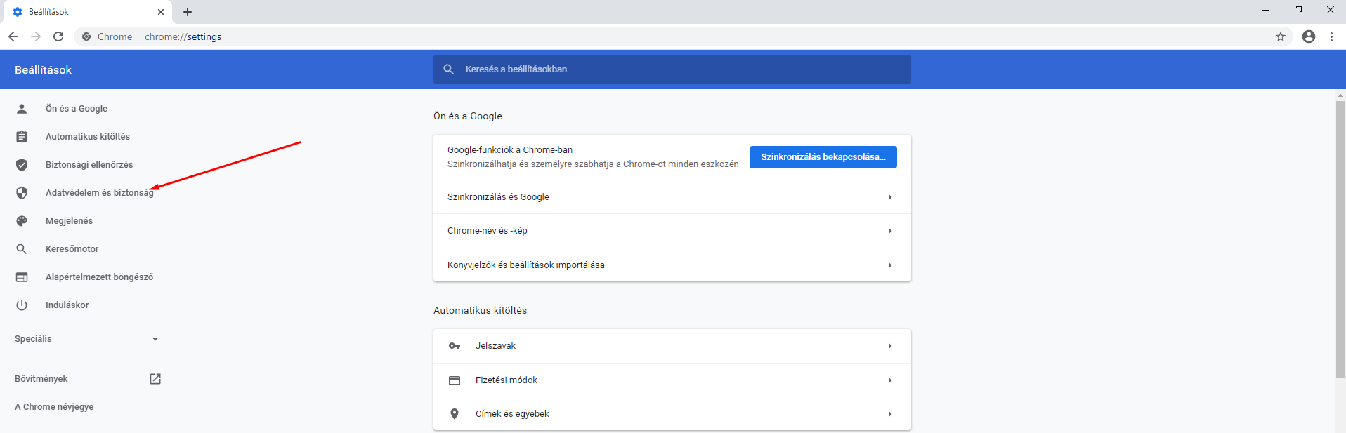
Task: Select Adatvédelem és biztonság in sidebar
Action: click(99, 193)
